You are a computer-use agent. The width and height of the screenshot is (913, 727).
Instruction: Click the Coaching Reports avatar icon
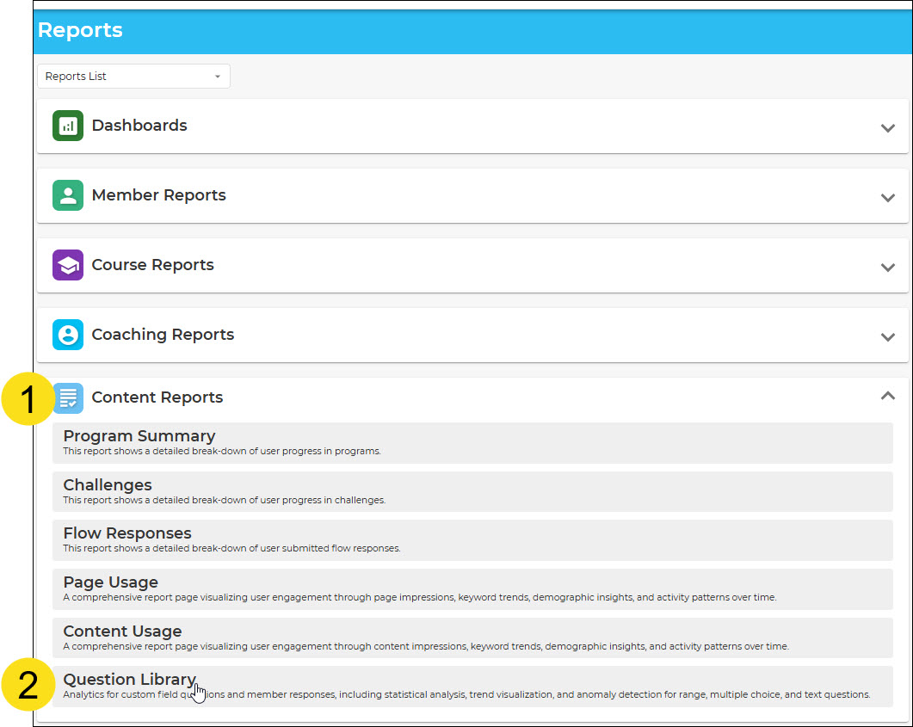point(67,335)
